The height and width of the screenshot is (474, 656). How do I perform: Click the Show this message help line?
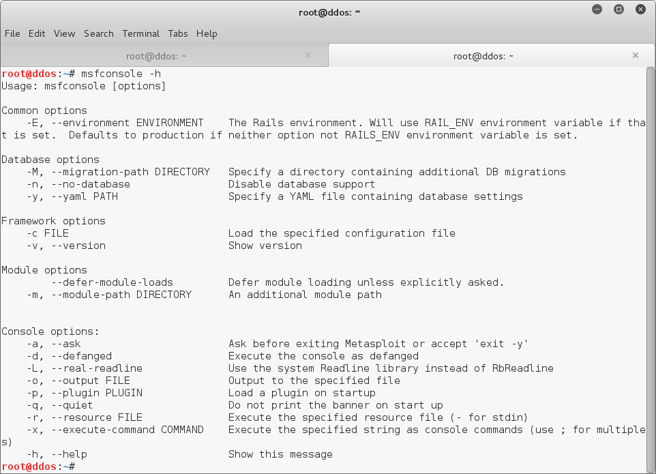point(282,454)
